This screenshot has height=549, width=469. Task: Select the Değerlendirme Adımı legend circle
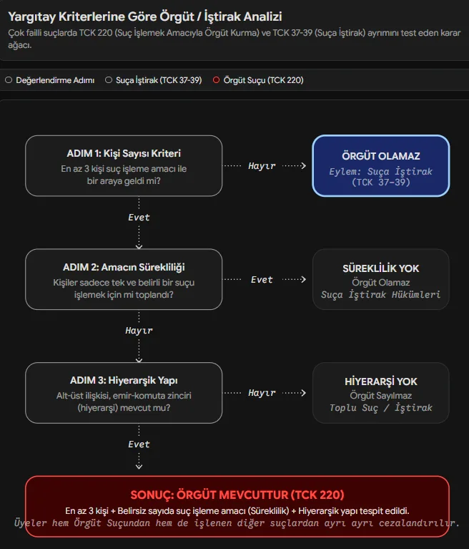pyautogui.click(x=9, y=80)
